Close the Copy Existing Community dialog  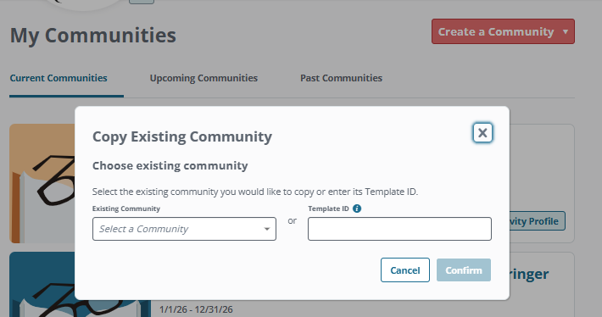[482, 133]
